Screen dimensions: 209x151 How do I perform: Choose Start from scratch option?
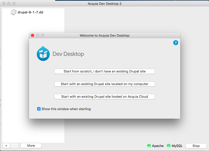click(x=104, y=71)
